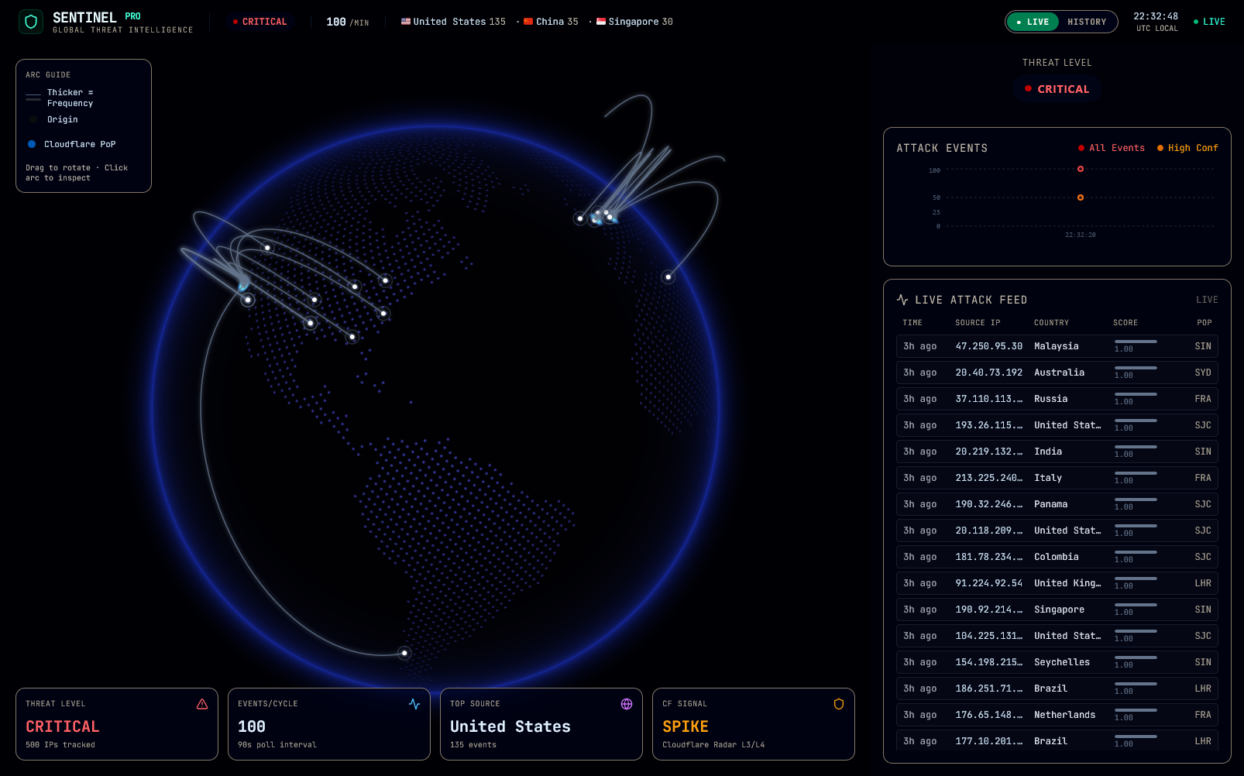The image size is (1244, 776).
Task: Select the feed row for IP 20.40.73.192
Action: click(x=1057, y=373)
